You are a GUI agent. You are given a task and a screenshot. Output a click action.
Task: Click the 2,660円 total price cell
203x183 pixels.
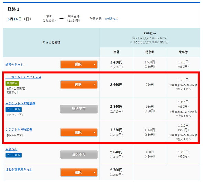point(116,85)
